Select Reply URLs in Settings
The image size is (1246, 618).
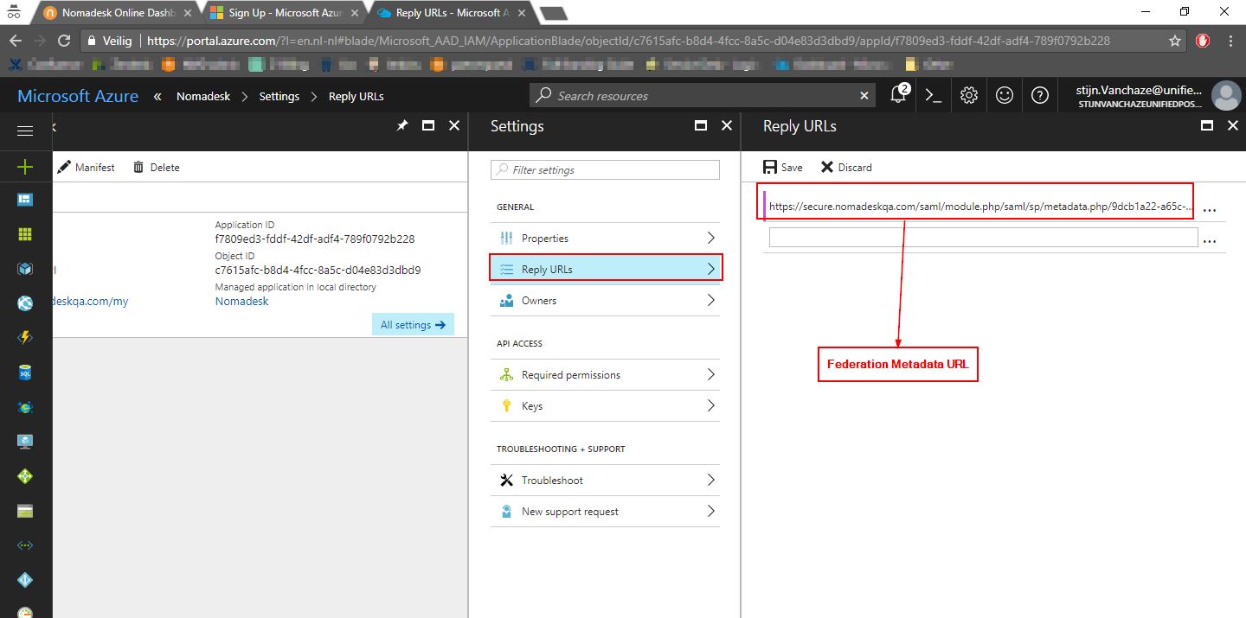click(605, 269)
